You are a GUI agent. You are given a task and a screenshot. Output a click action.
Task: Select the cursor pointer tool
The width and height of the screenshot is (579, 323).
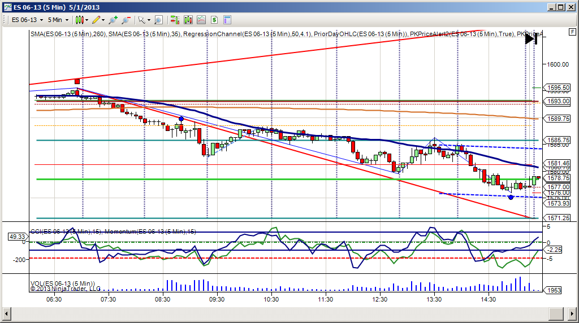point(141,20)
